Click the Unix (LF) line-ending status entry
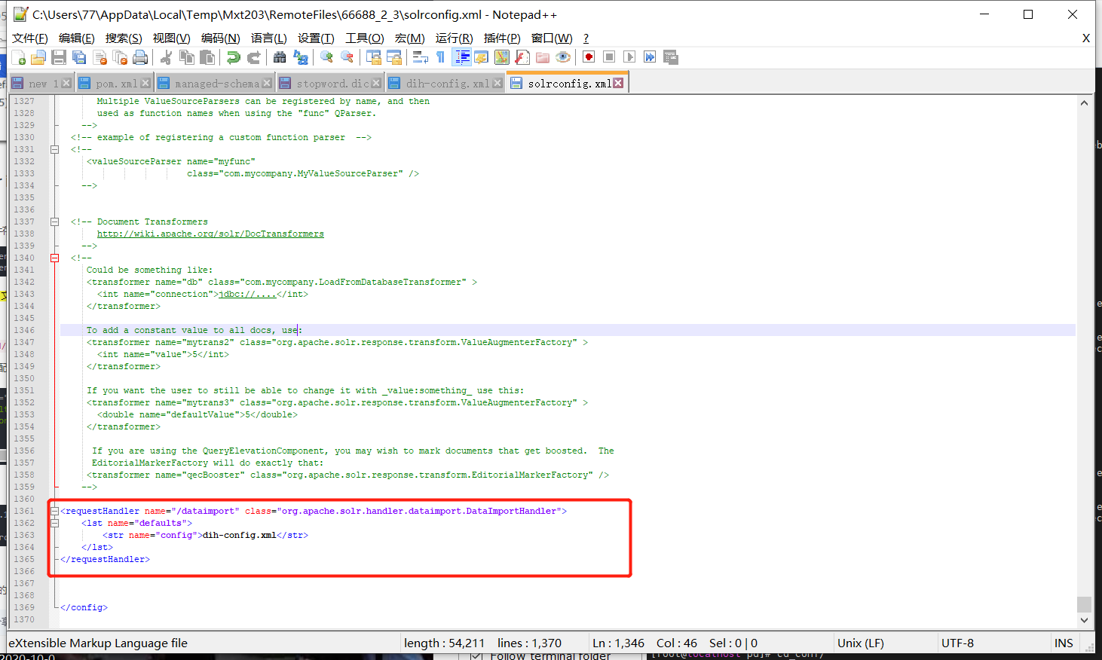Image resolution: width=1102 pixels, height=660 pixels. click(861, 643)
